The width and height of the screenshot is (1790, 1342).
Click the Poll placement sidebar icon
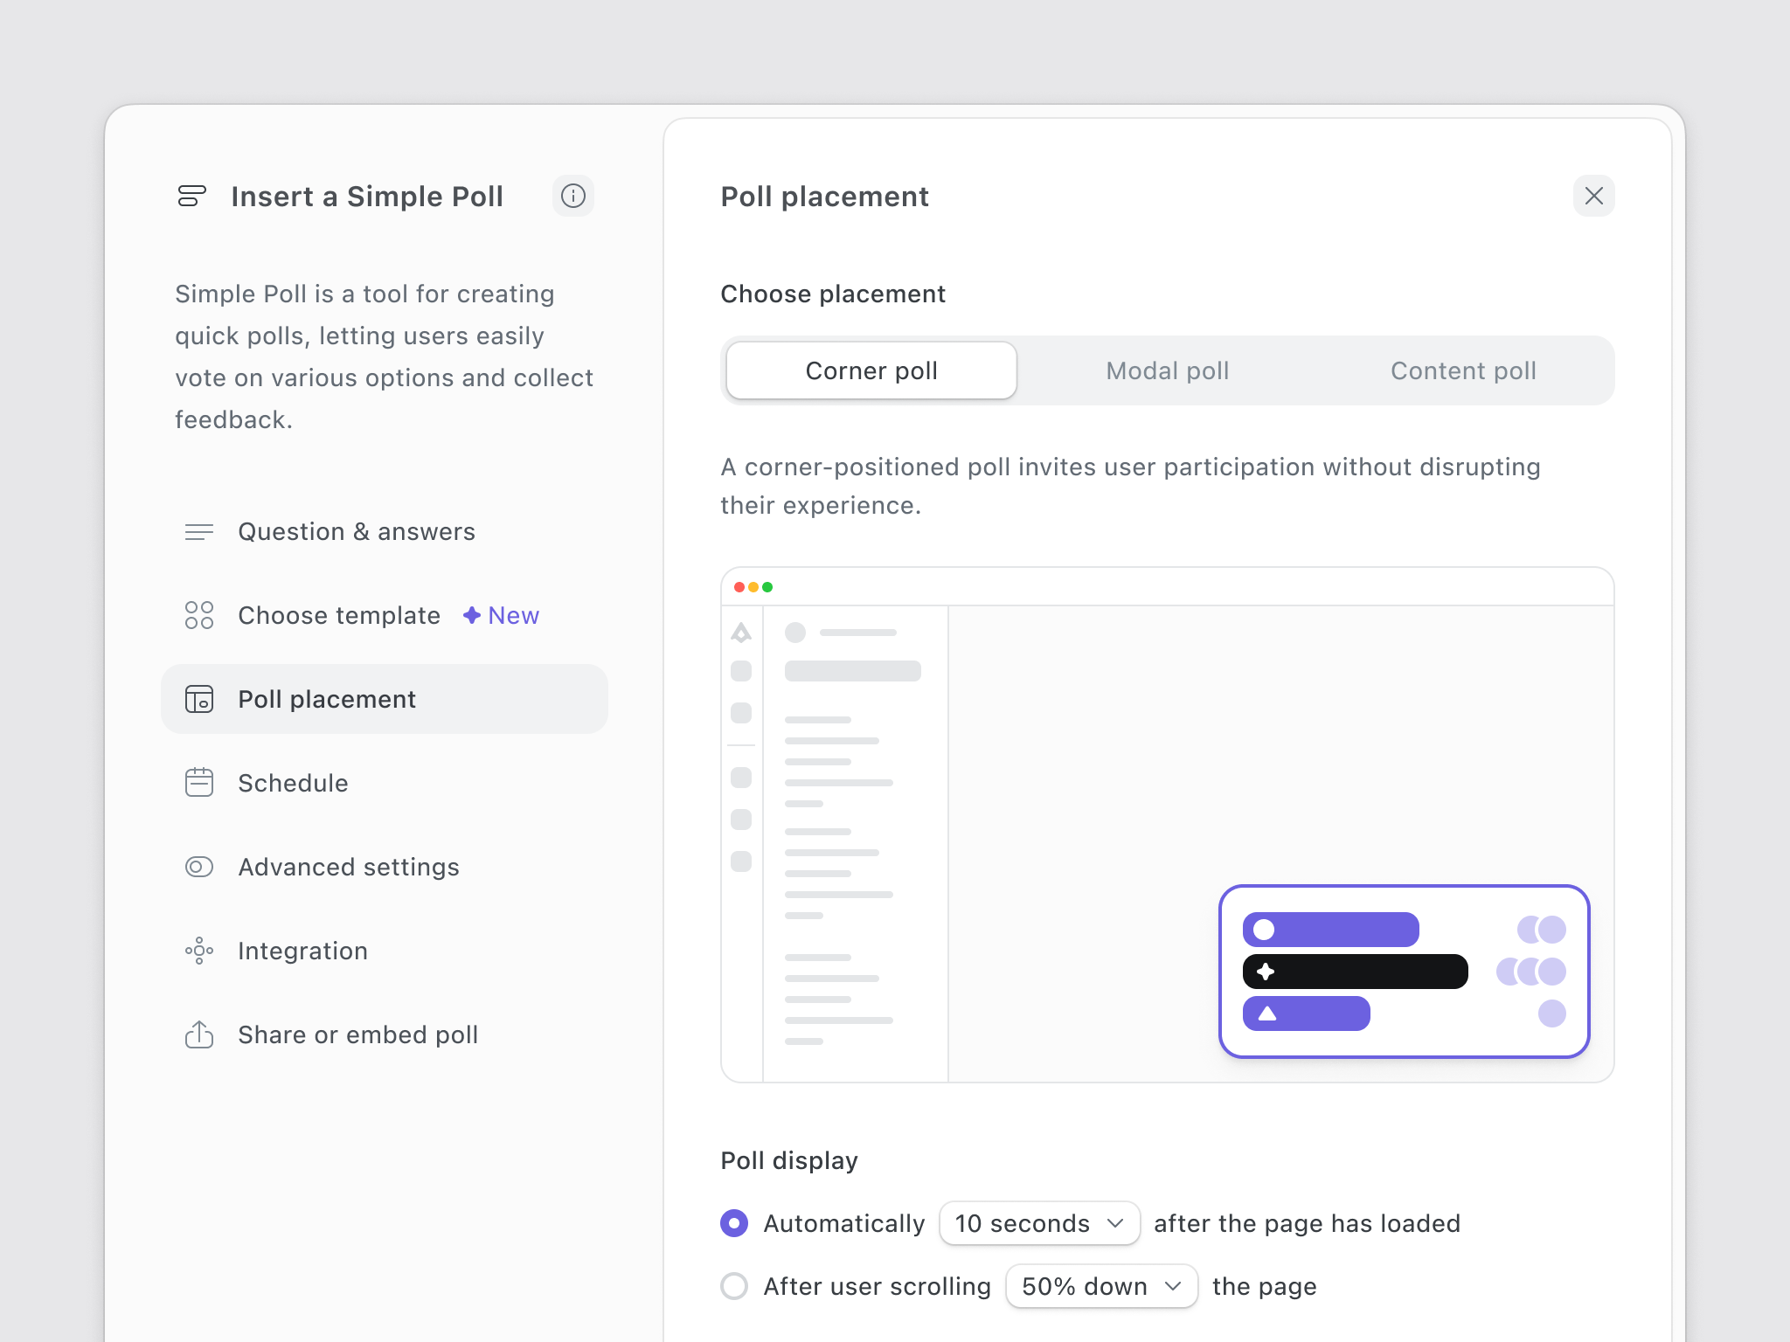pos(198,699)
